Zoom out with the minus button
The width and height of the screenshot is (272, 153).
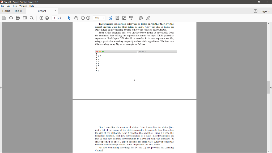(x=83, y=18)
